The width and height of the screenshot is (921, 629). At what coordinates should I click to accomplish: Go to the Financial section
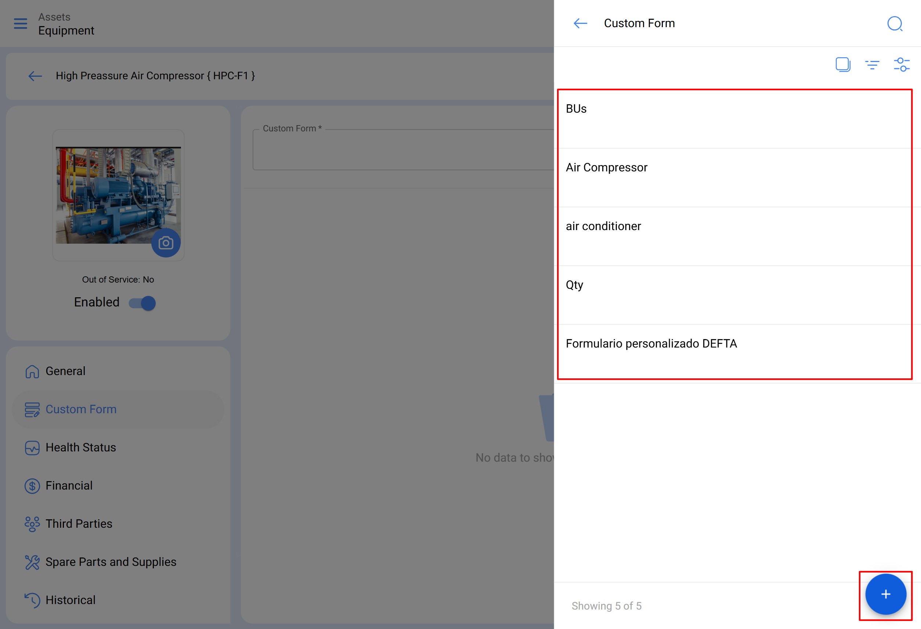(69, 486)
